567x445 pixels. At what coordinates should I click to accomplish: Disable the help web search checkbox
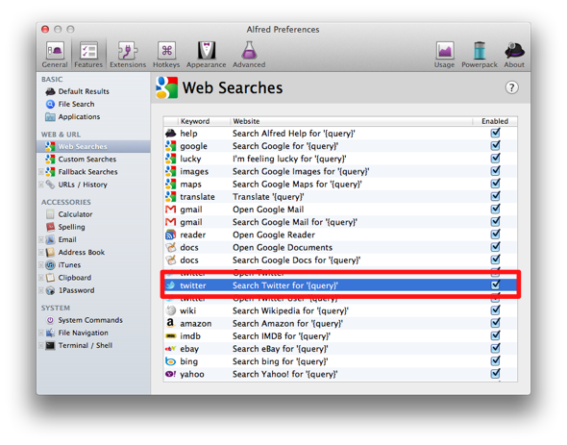tap(495, 134)
